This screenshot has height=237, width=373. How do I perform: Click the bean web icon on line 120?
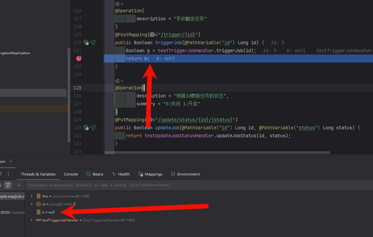86,43
